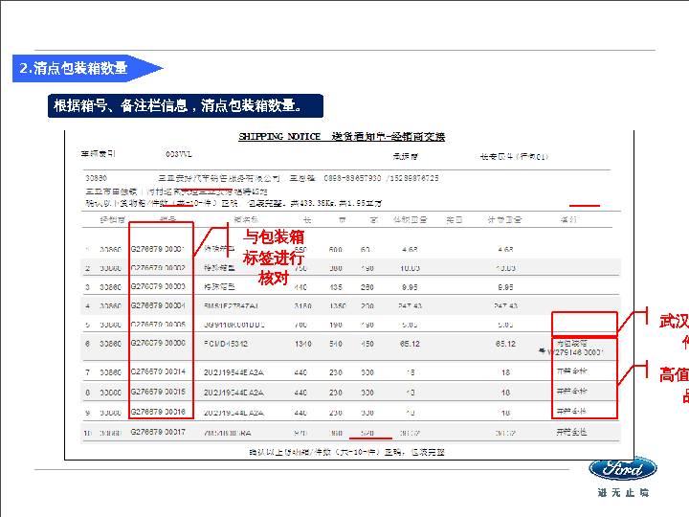Click the Ford oval logo
This screenshot has width=689, height=517.
pyautogui.click(x=622, y=470)
